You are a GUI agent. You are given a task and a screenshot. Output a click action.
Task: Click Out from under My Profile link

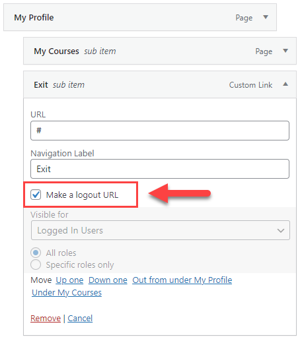[182, 280]
